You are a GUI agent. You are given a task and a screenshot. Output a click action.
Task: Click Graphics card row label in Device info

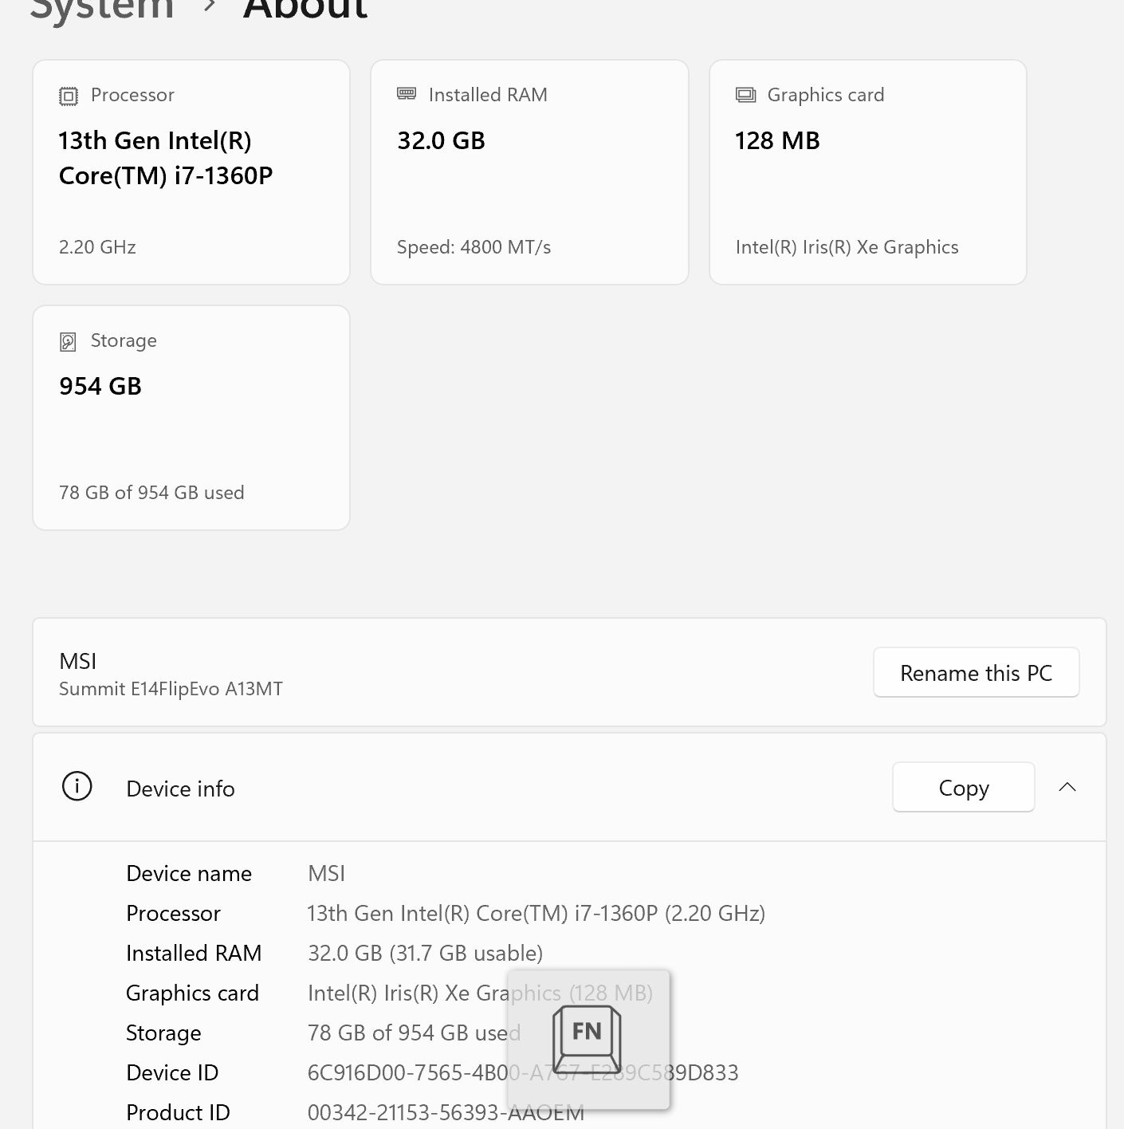click(192, 993)
